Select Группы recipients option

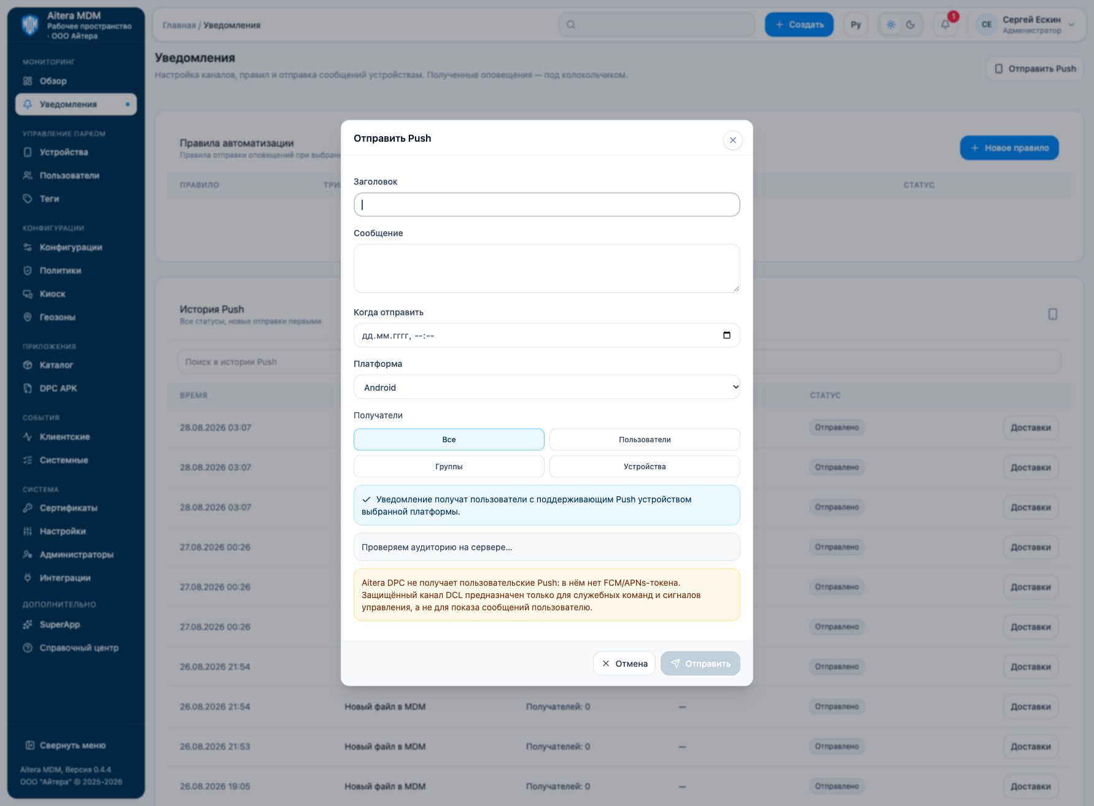point(449,467)
